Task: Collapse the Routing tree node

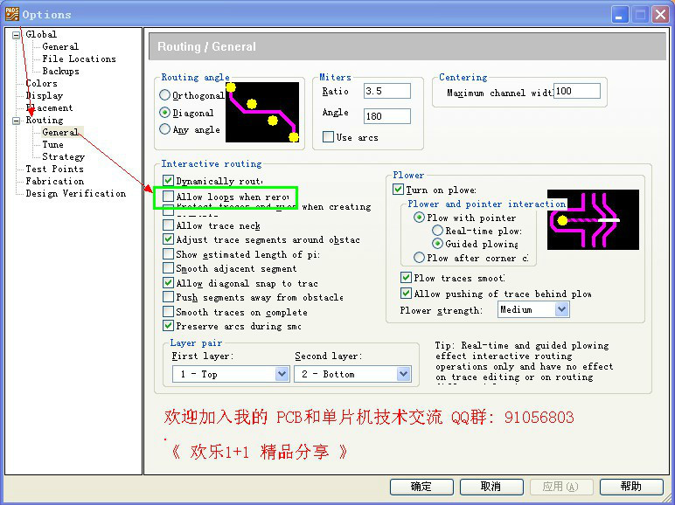Action: click(x=17, y=121)
